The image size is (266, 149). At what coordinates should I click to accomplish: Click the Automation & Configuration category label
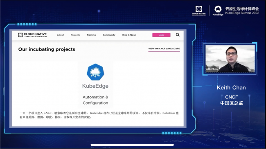tap(95, 100)
